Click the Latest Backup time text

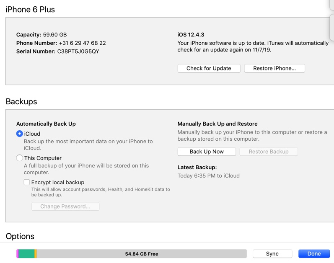point(208,176)
